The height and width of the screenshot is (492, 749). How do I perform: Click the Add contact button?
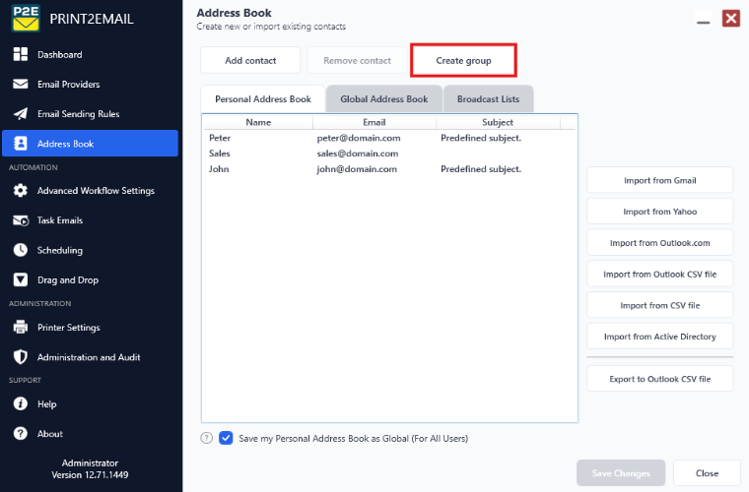coord(250,61)
